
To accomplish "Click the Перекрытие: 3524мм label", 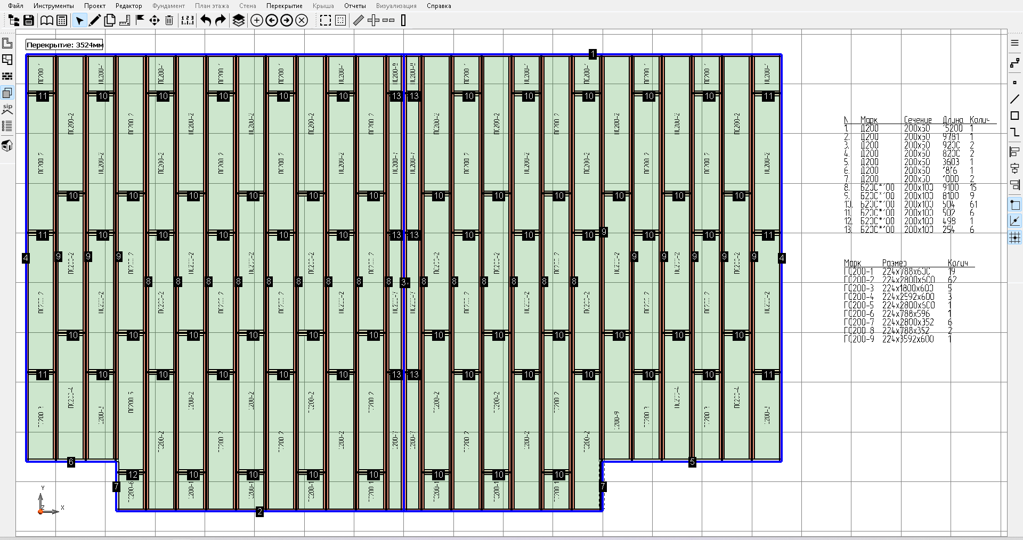I will [64, 45].
